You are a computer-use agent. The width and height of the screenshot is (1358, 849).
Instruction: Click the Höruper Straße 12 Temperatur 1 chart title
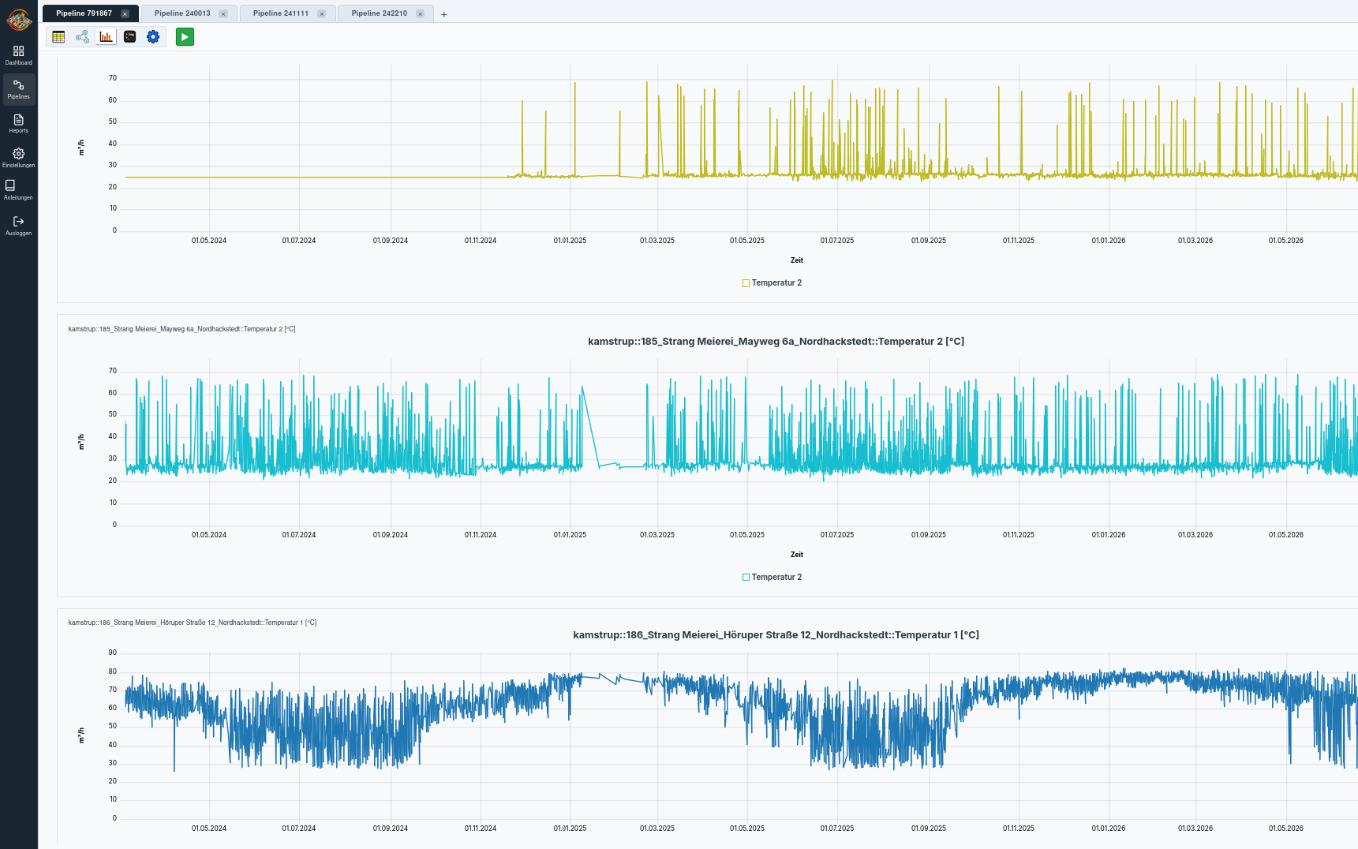pyautogui.click(x=776, y=635)
